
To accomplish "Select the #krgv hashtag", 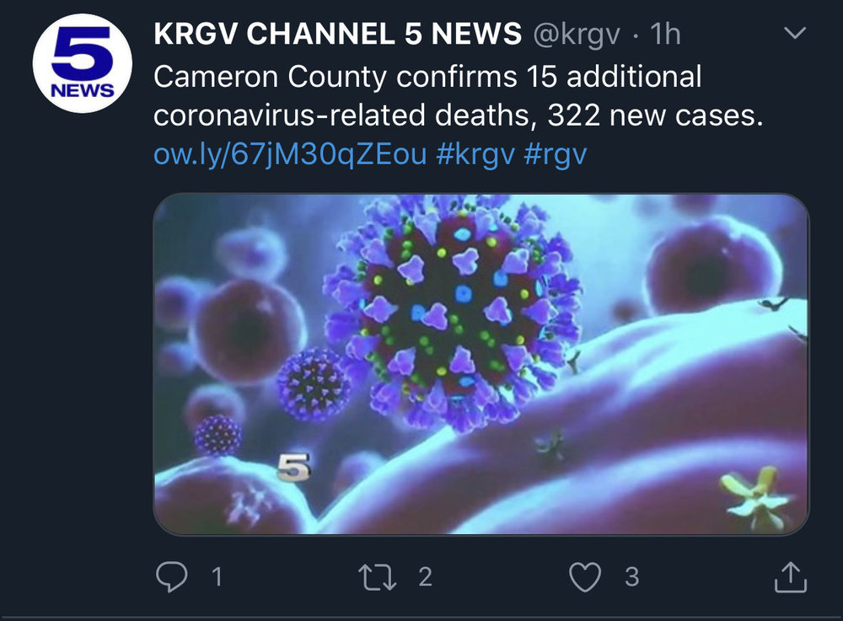I will click(475, 154).
